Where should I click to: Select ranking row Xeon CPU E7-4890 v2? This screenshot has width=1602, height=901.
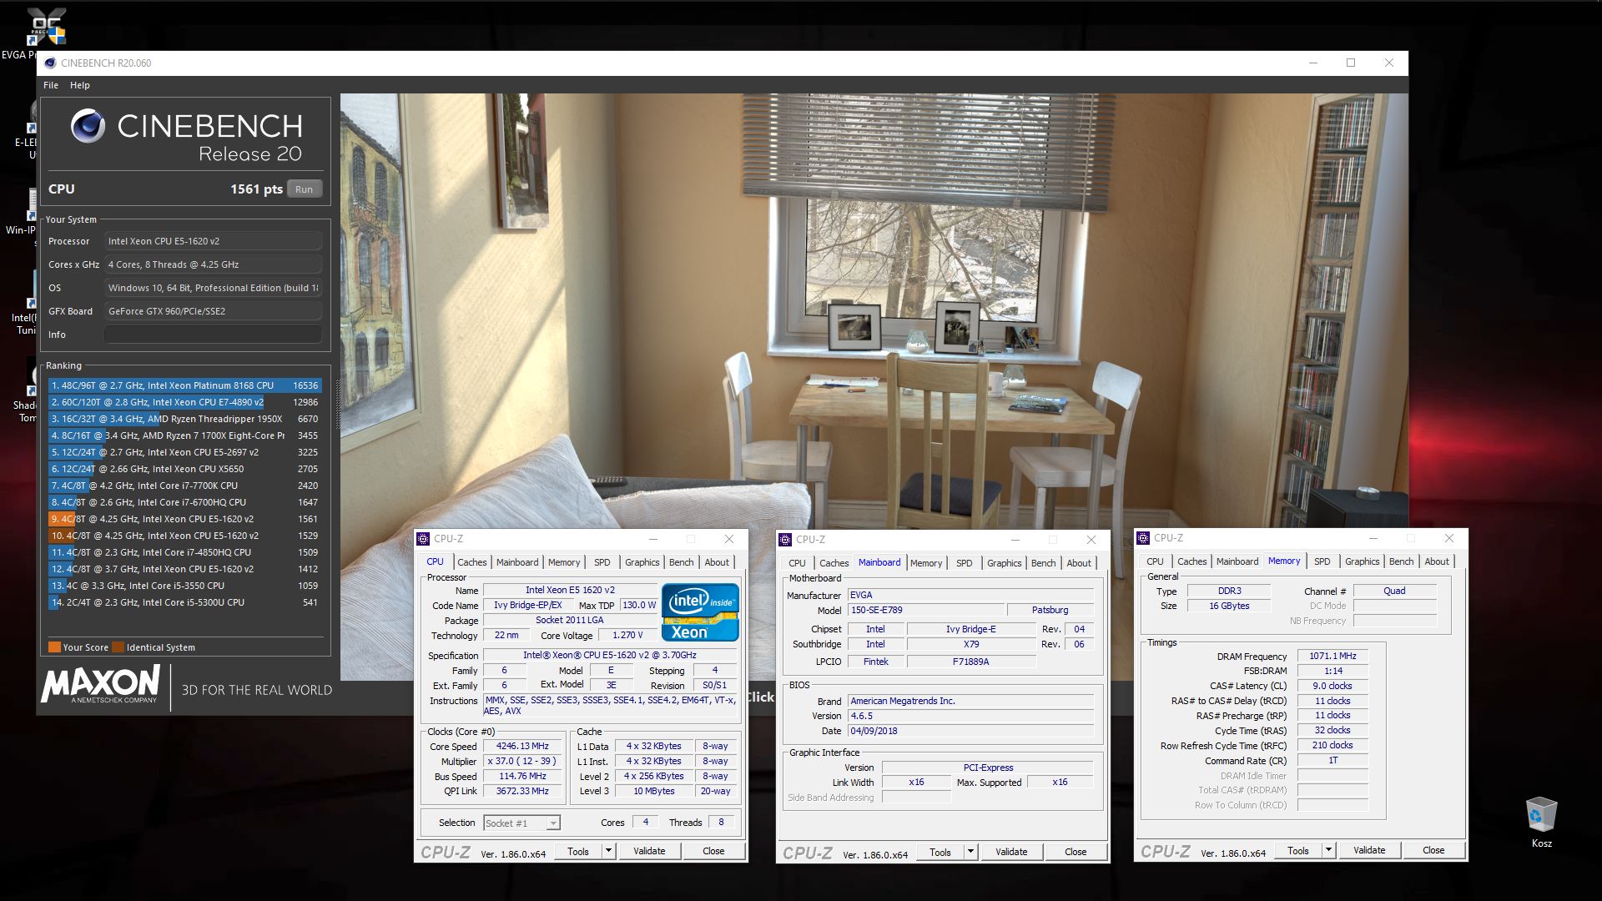coord(184,402)
